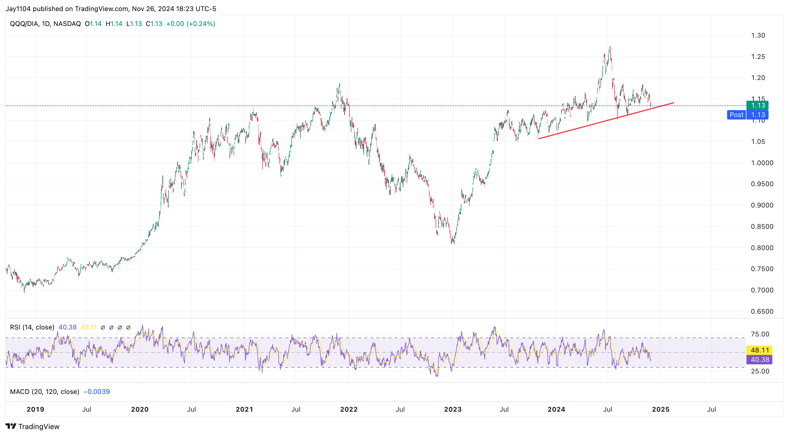Viewport: 789px width, 436px height.
Task: Click the 0.7500 price scale label
Action: 762,269
